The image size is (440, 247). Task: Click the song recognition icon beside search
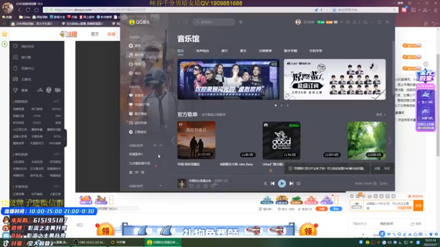point(241,22)
